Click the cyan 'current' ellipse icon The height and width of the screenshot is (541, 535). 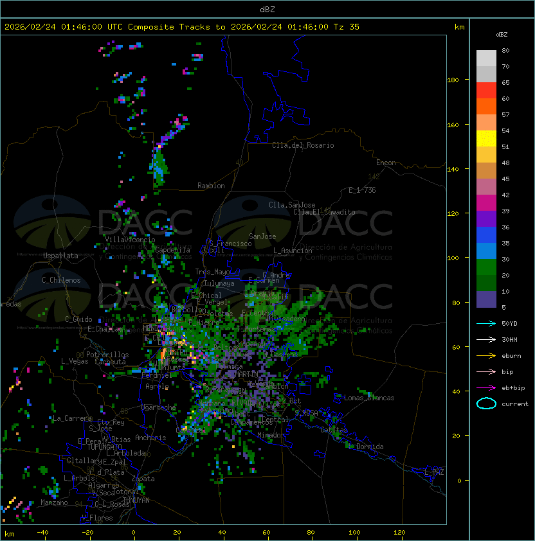[x=486, y=404]
